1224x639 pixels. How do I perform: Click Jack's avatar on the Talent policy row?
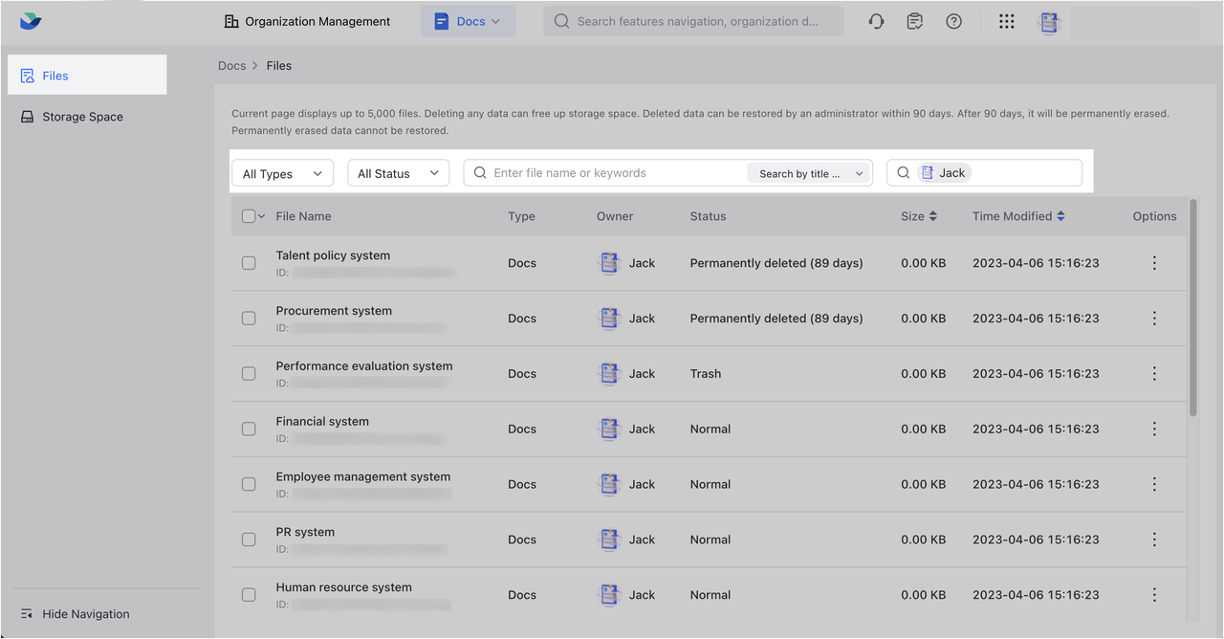pos(610,262)
